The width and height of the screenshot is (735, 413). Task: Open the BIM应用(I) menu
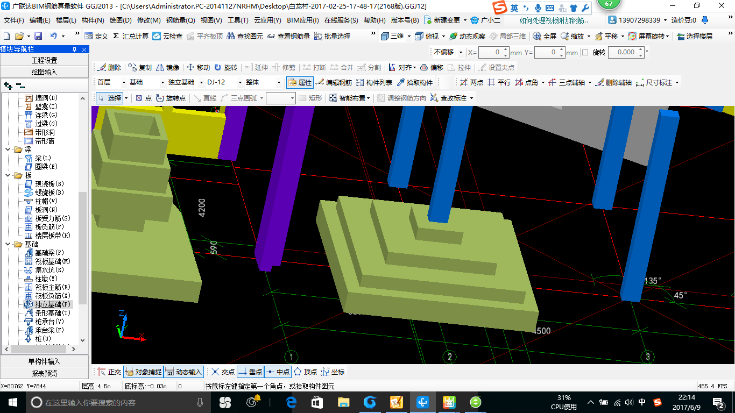coord(303,20)
